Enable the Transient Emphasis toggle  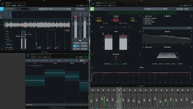(x=65, y=30)
